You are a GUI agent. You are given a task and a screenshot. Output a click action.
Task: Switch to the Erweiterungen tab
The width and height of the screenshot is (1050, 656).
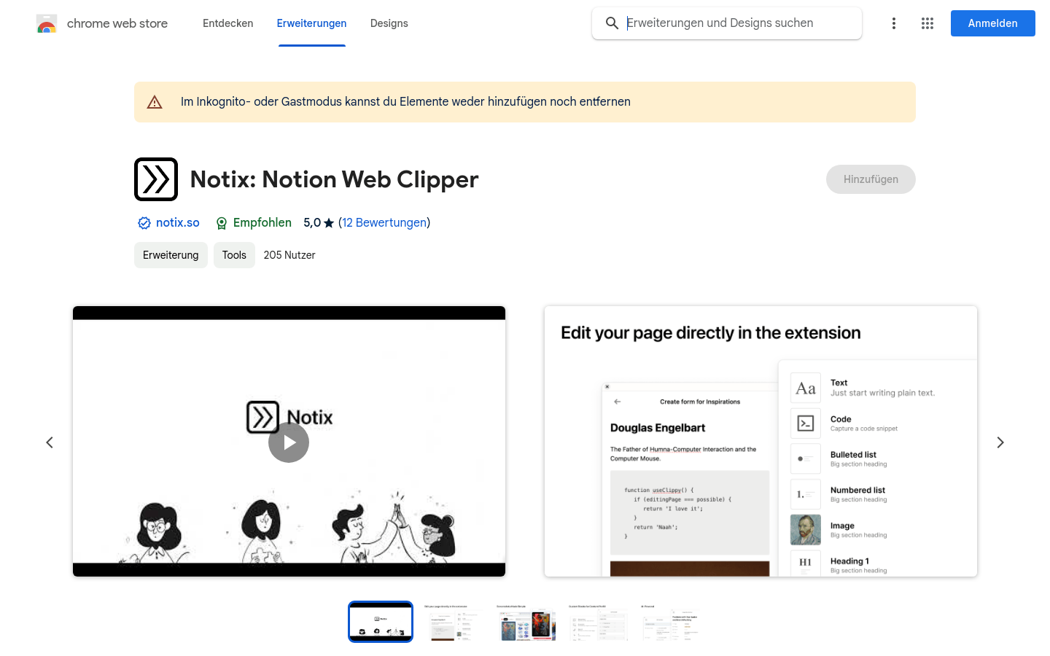point(311,23)
